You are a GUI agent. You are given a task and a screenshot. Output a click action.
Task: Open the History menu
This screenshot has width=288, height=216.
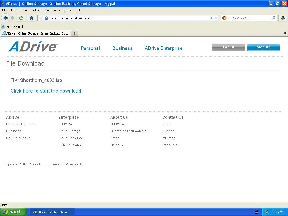[x=36, y=10]
